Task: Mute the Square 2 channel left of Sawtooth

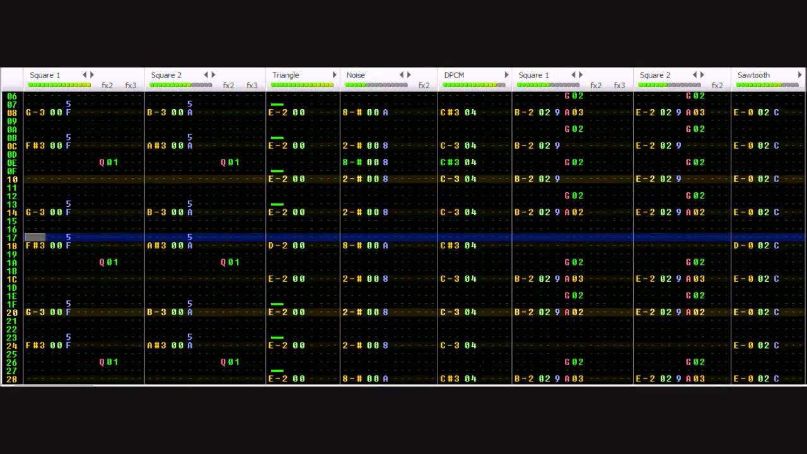Action: click(x=655, y=75)
